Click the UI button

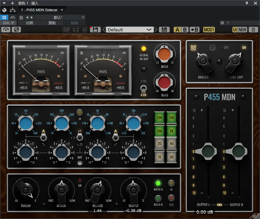235,30
